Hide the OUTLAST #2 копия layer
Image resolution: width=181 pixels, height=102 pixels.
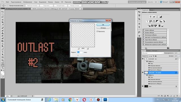[143, 73]
